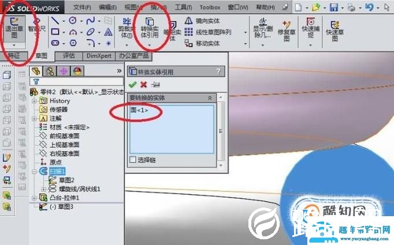Click the New document icon
Viewport: 394px width, 245px height.
(x=298, y=7)
